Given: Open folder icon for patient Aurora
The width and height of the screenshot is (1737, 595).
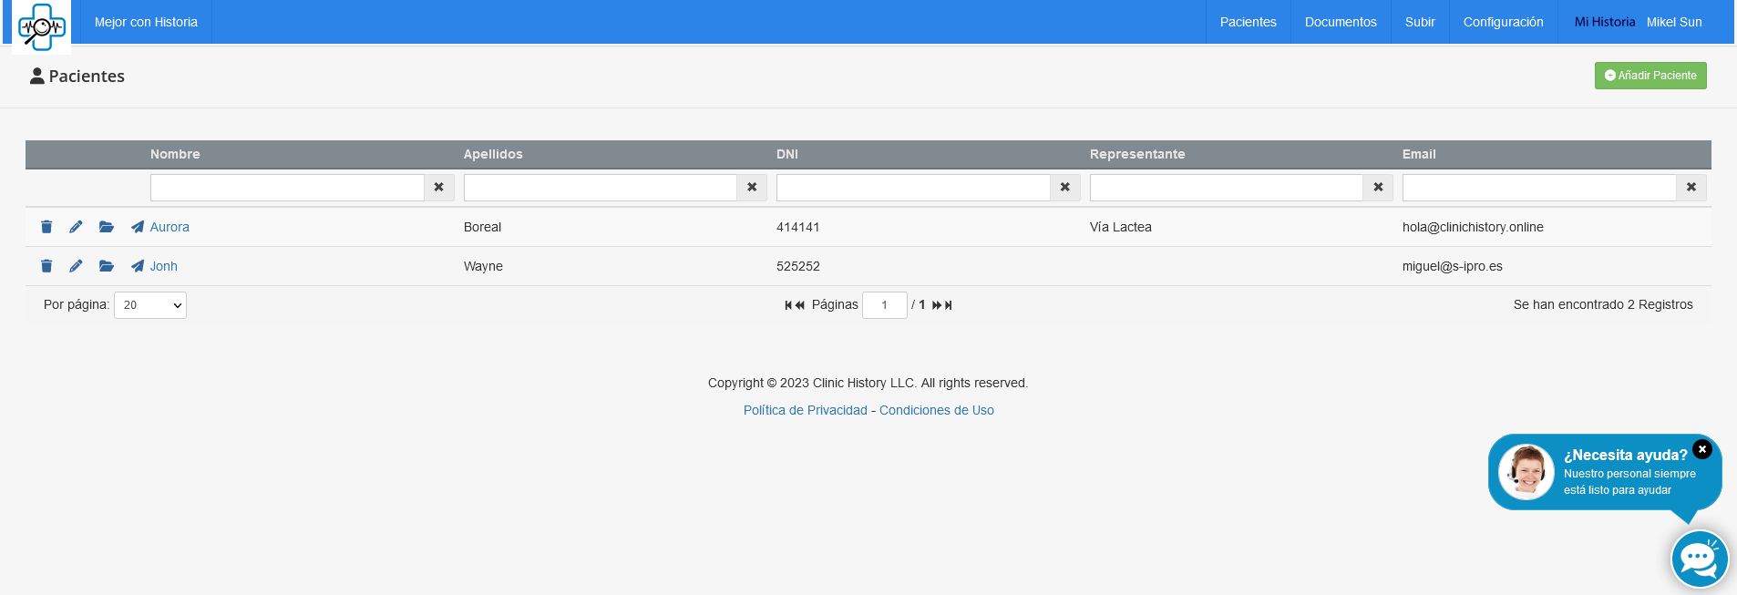Looking at the screenshot, I should pos(107,227).
